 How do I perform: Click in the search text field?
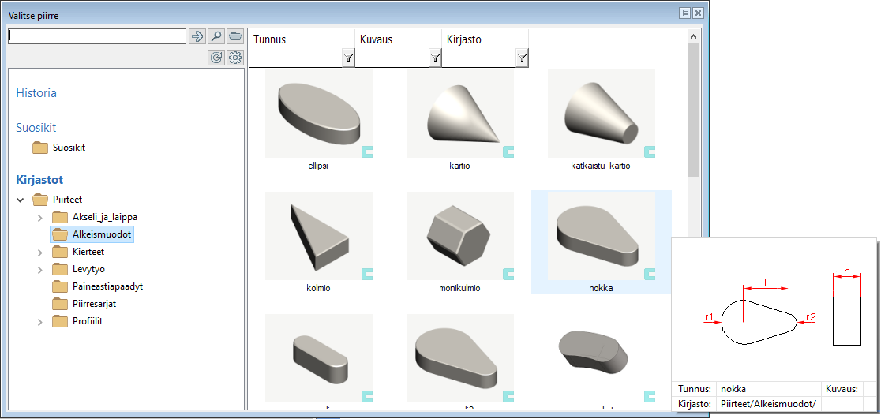coord(96,36)
